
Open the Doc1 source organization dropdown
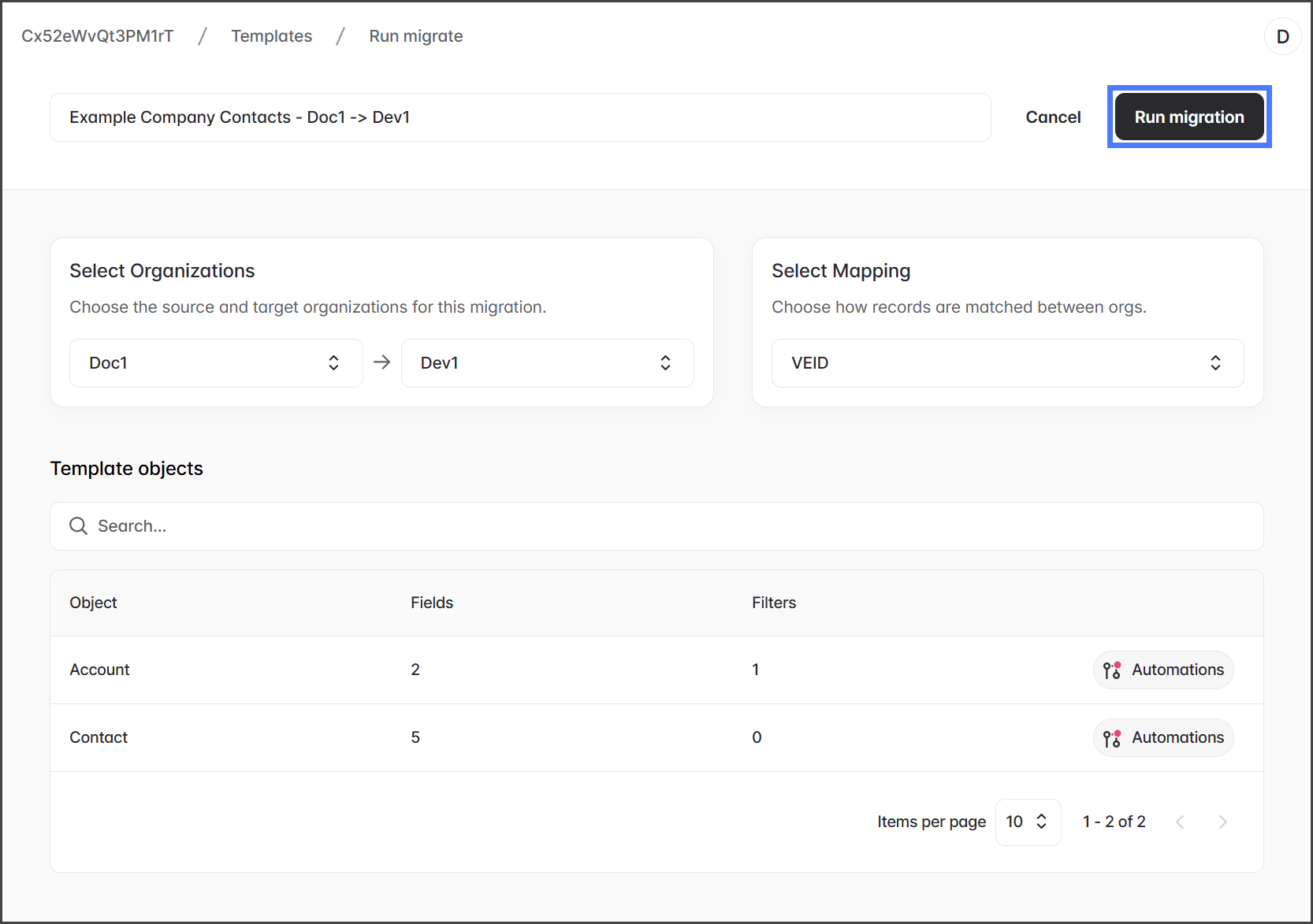pyautogui.click(x=216, y=363)
